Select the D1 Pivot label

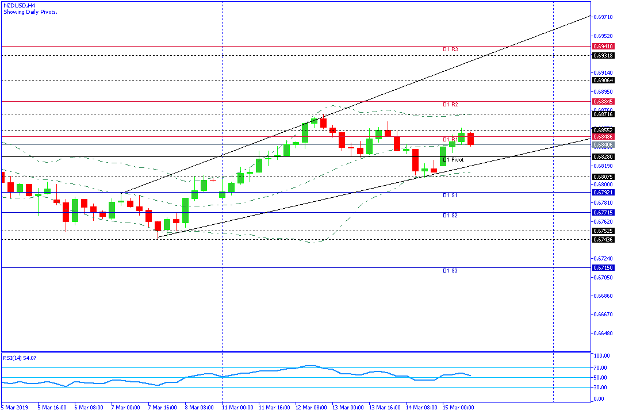[x=453, y=160]
